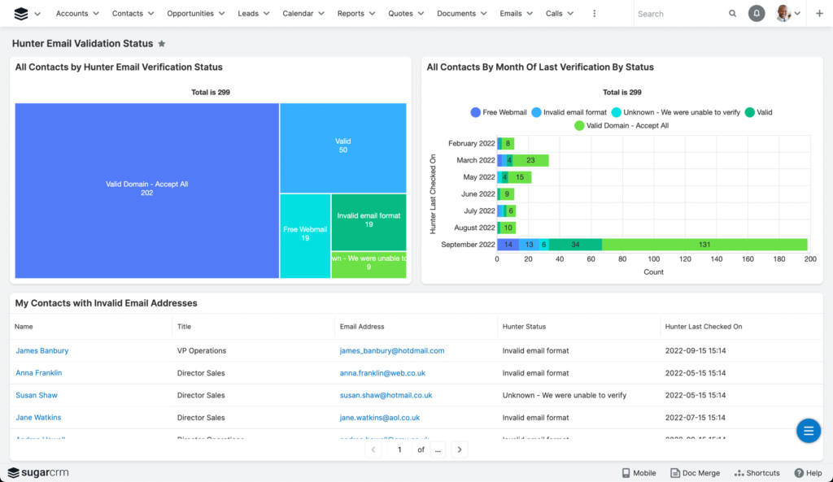Favorite the dashboard with the star icon

click(x=162, y=44)
